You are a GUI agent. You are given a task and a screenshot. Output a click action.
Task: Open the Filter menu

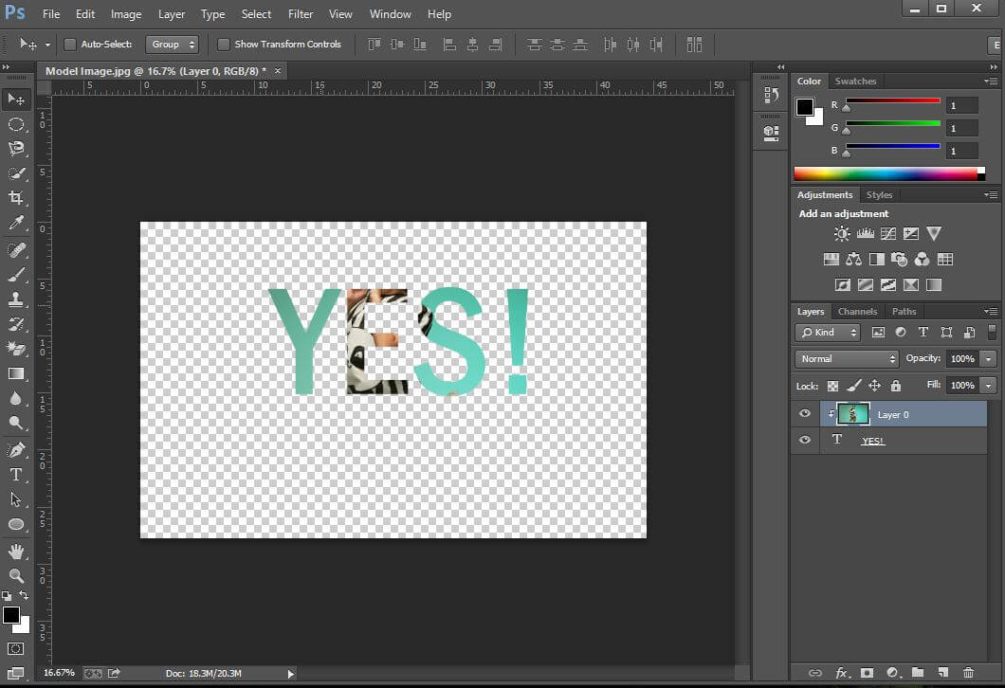[x=301, y=13]
